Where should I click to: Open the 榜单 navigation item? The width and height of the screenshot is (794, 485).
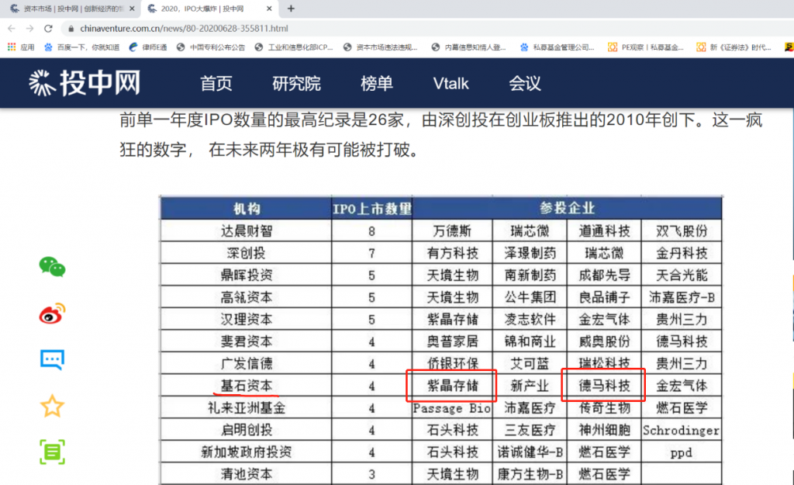[377, 84]
